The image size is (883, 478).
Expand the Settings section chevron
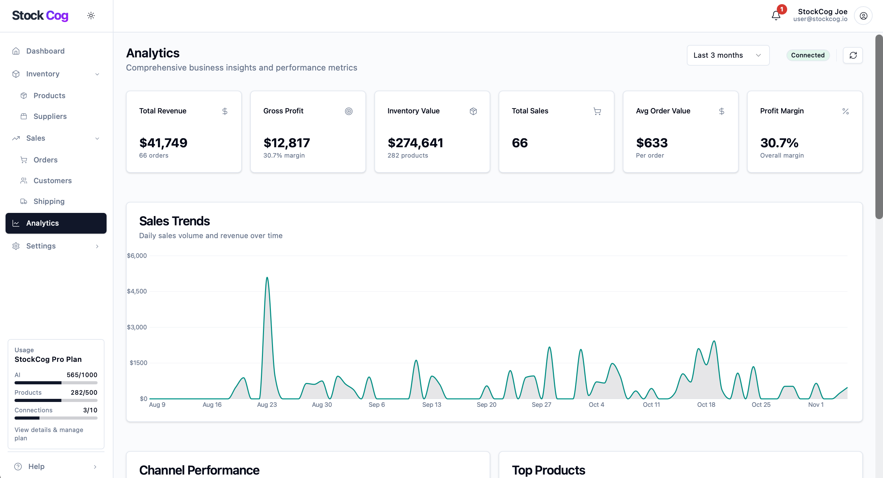coord(97,246)
